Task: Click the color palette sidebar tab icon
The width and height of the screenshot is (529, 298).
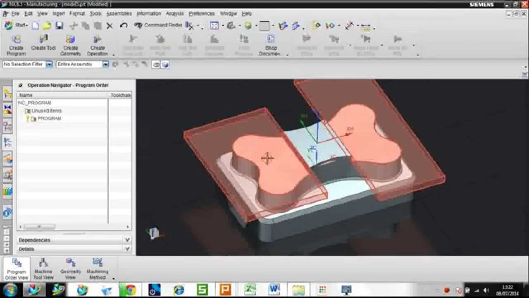Action: click(x=7, y=190)
